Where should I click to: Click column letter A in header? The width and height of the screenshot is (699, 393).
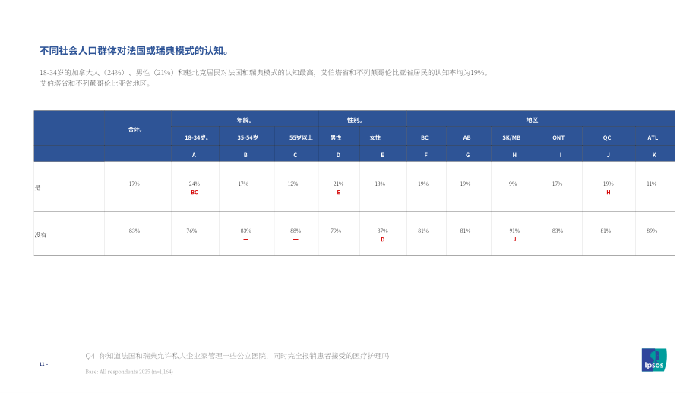(194, 155)
